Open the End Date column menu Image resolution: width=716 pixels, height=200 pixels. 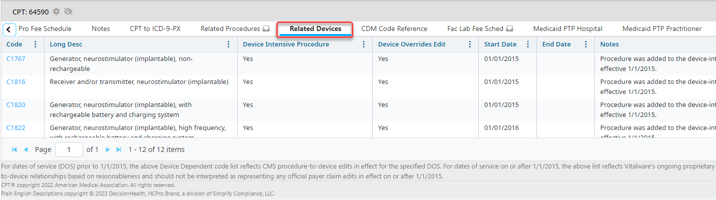pos(585,44)
